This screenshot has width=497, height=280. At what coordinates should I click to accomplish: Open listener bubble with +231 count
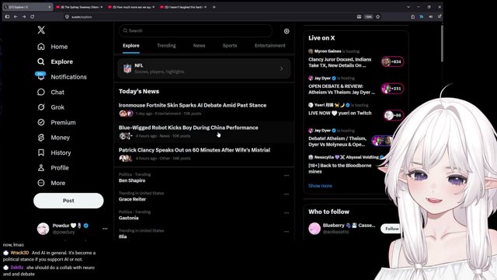click(x=392, y=89)
